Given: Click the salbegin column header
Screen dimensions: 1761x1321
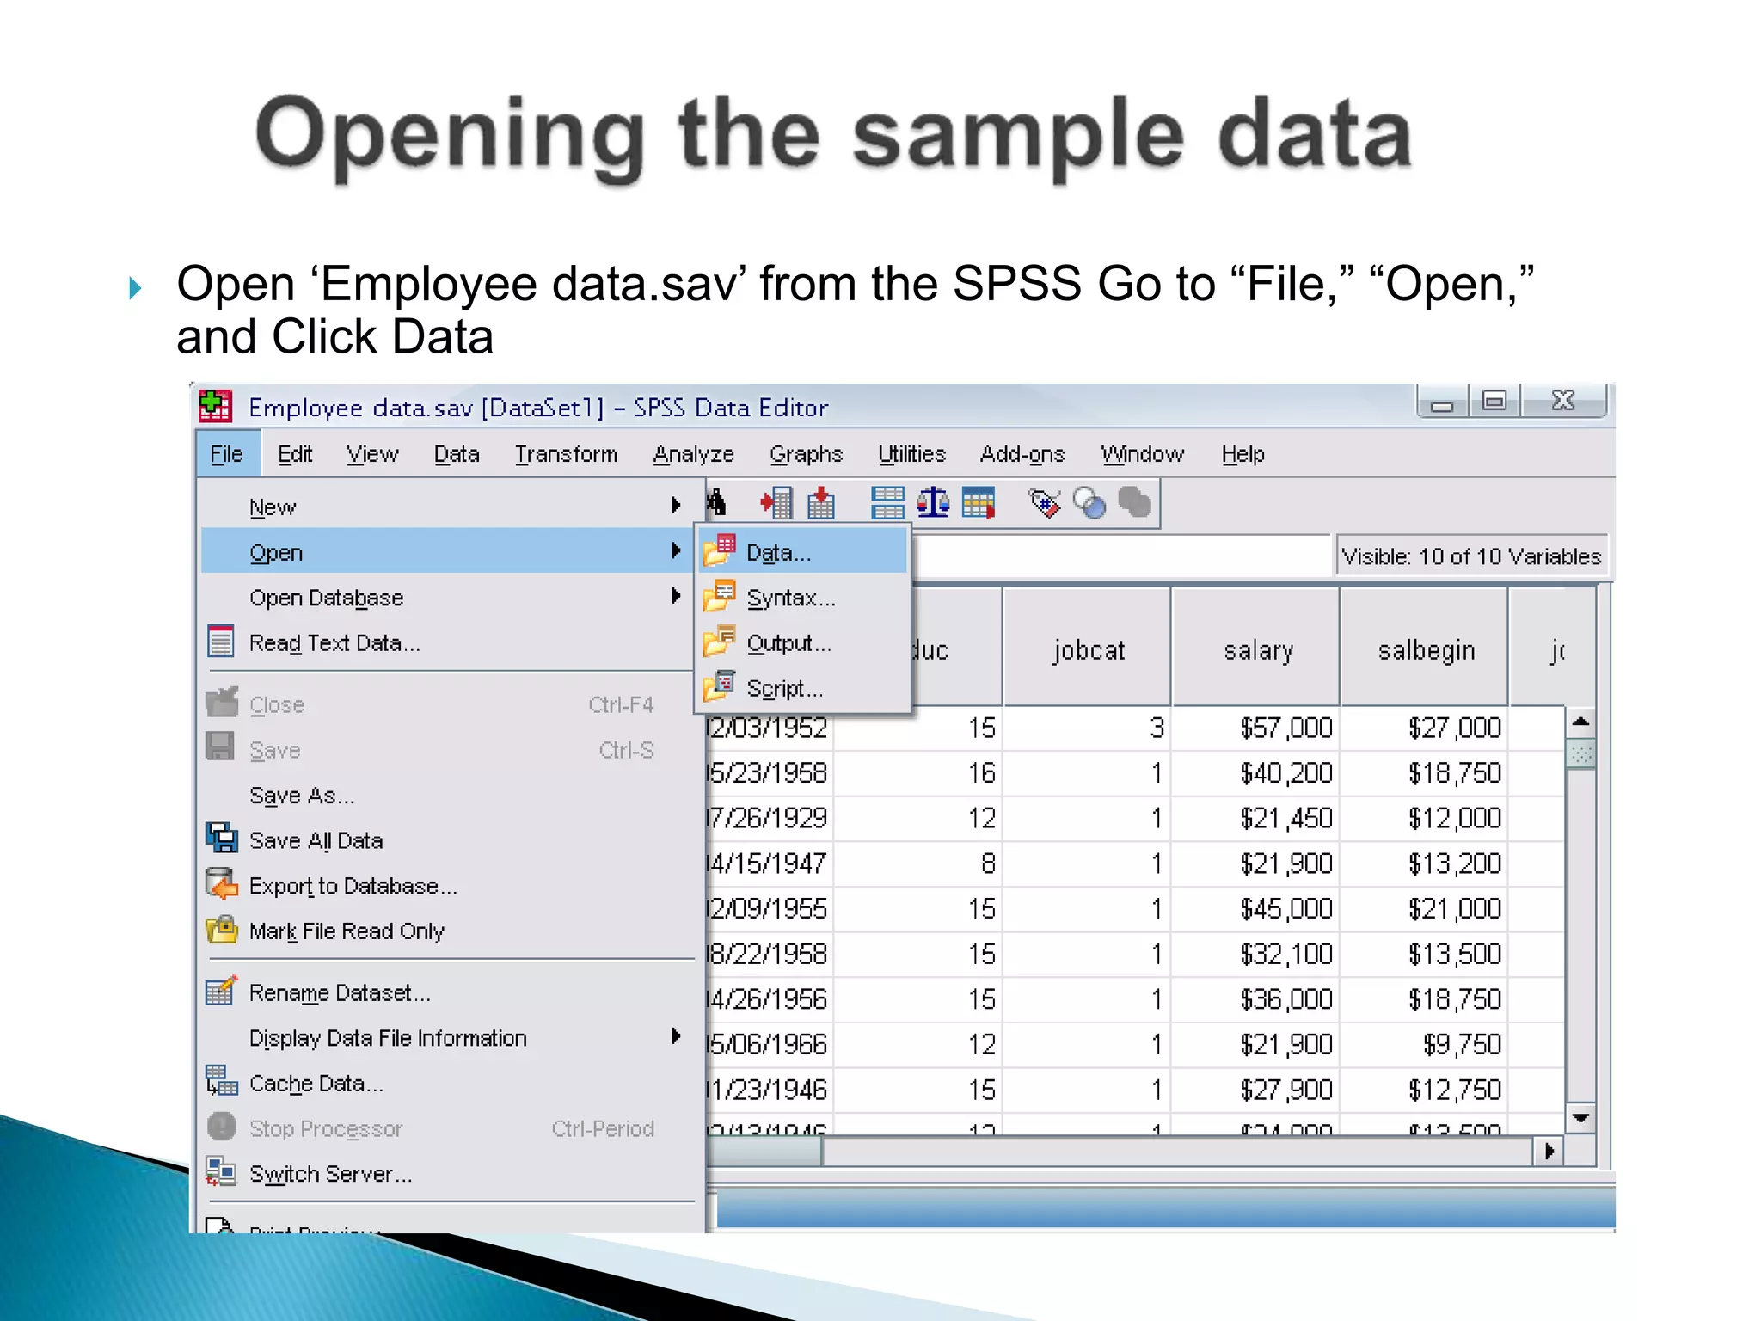Looking at the screenshot, I should point(1426,648).
